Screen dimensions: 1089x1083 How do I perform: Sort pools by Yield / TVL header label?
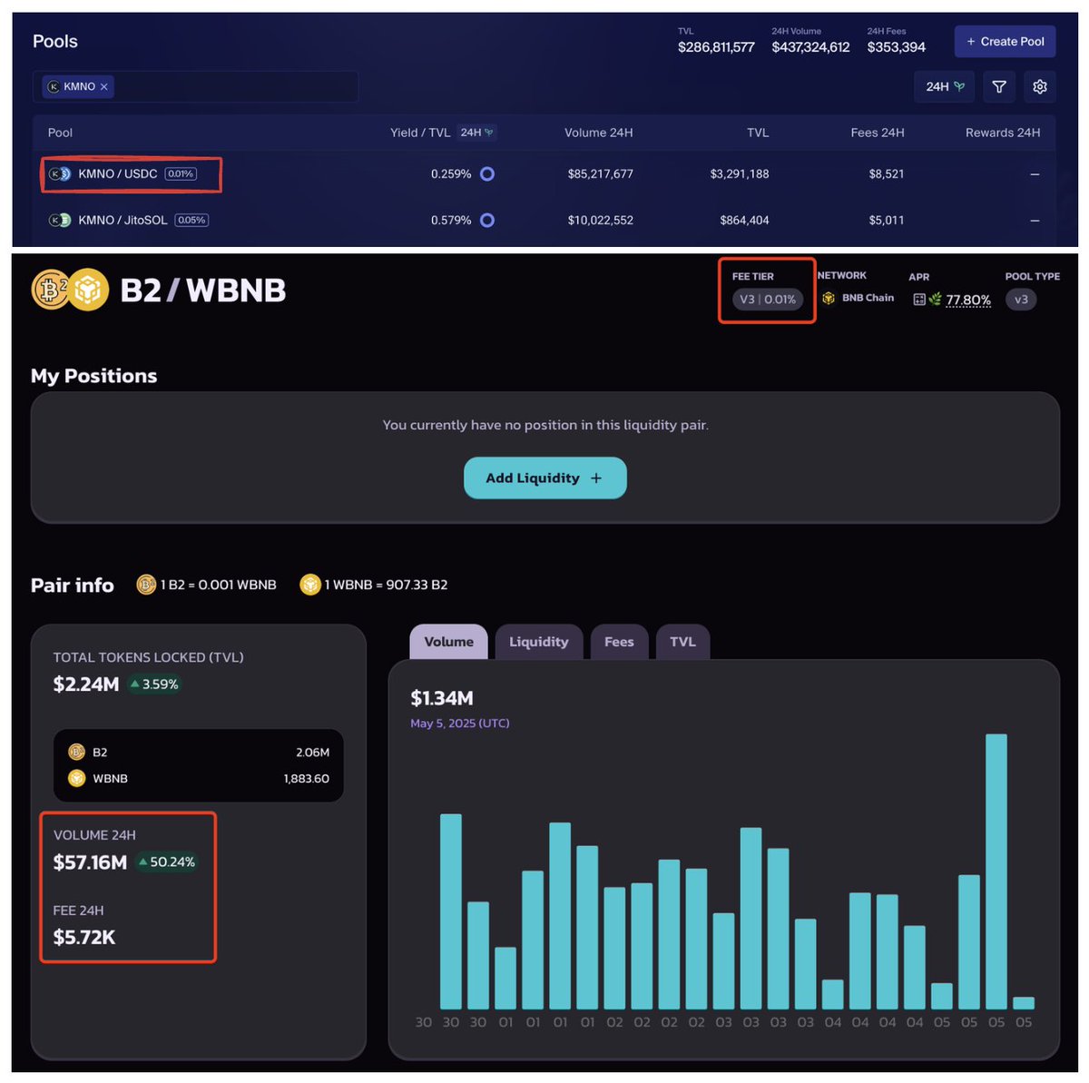coord(420,133)
